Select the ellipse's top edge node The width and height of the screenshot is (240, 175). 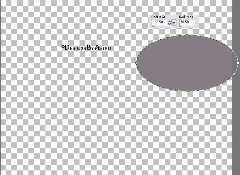pos(187,35)
